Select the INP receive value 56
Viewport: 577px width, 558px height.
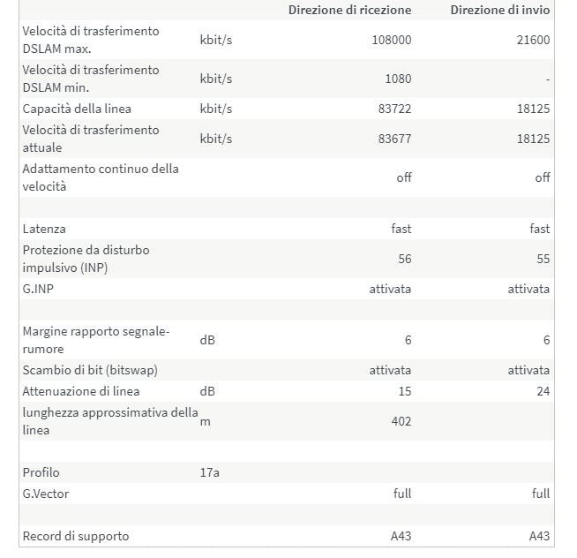click(403, 259)
